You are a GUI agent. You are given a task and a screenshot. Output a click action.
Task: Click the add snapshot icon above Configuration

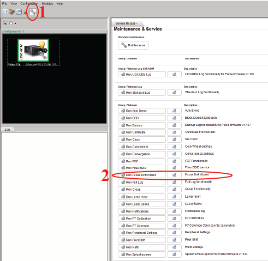pyautogui.click(x=5, y=23)
